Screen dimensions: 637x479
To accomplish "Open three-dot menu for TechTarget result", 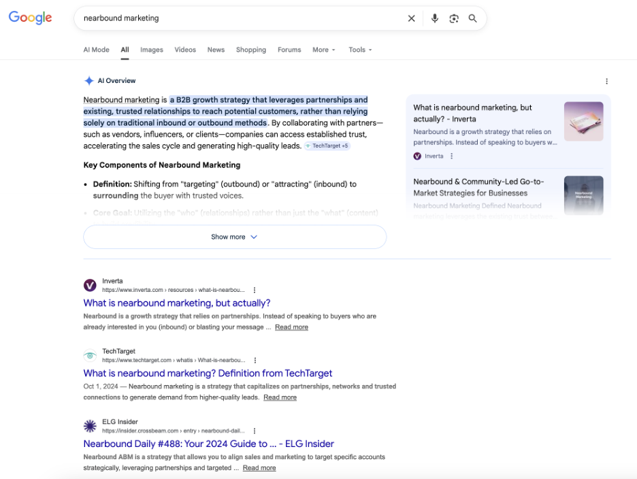I will click(255, 360).
